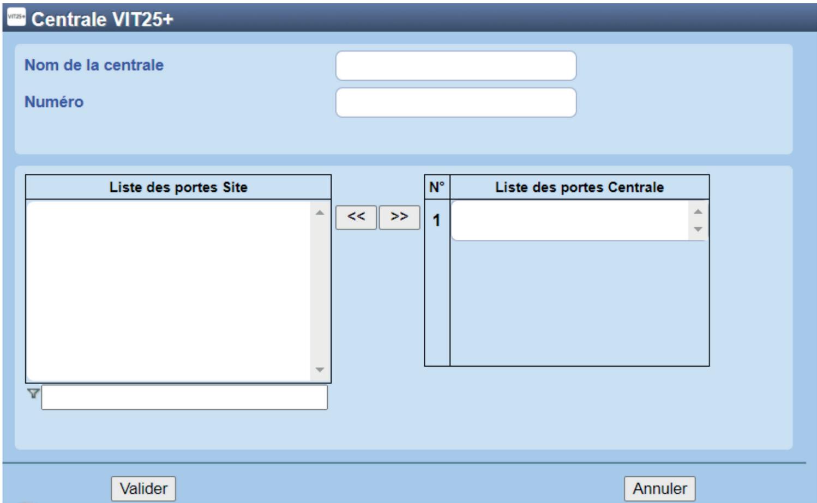The height and width of the screenshot is (503, 817).
Task: Click row number 1 in N° column
Action: tap(436, 220)
